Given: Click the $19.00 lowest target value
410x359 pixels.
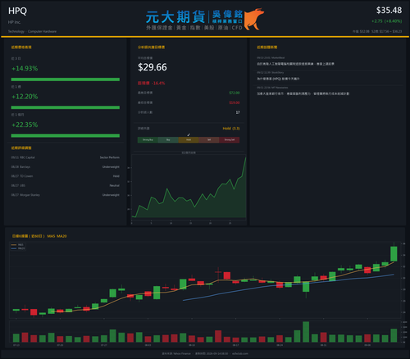Looking at the screenshot, I should click(235, 102).
